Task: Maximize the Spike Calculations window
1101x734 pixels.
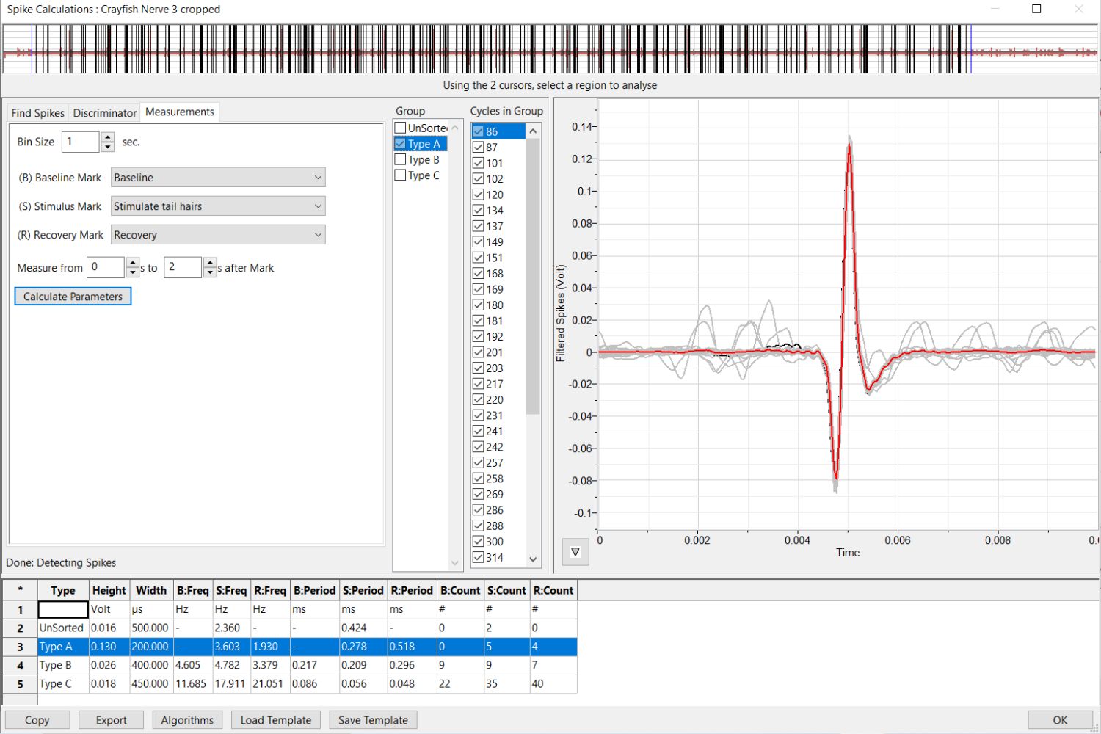Action: pyautogui.click(x=1036, y=9)
